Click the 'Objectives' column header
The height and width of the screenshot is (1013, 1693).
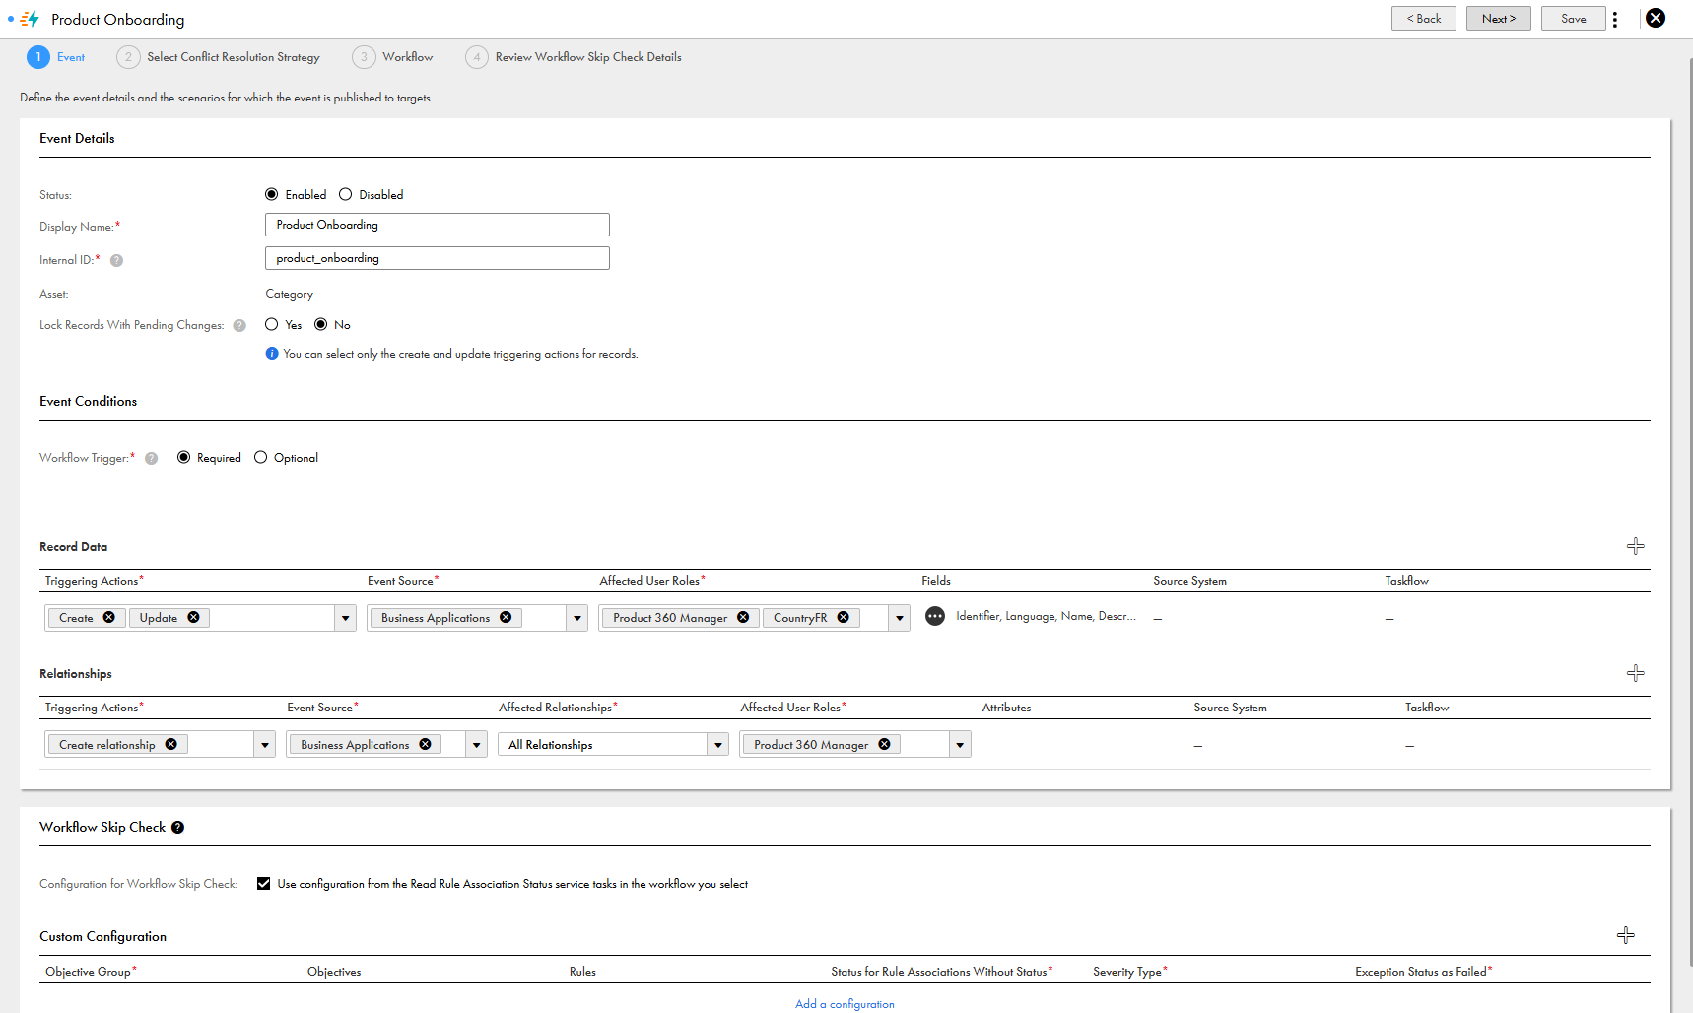[x=334, y=972]
